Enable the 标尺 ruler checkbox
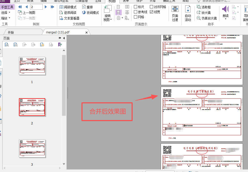The image size is (248, 172). 136,7
